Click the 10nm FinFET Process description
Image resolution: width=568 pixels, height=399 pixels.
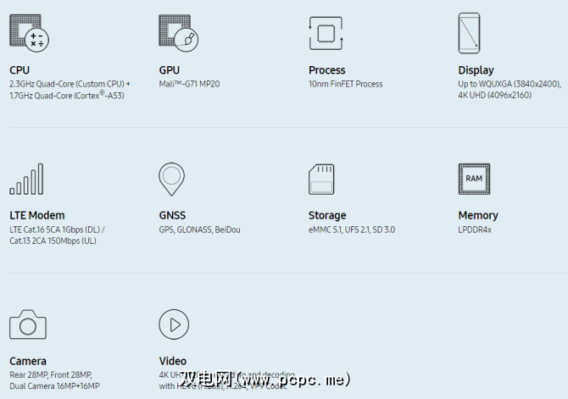point(345,84)
